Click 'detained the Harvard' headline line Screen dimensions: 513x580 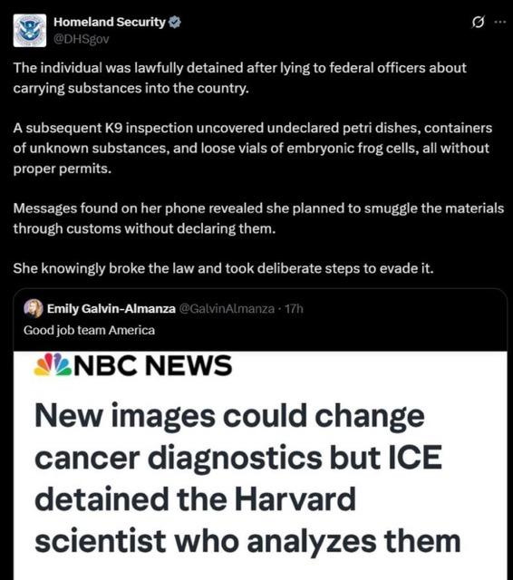[x=195, y=499]
